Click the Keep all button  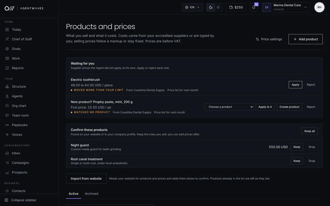310,131
